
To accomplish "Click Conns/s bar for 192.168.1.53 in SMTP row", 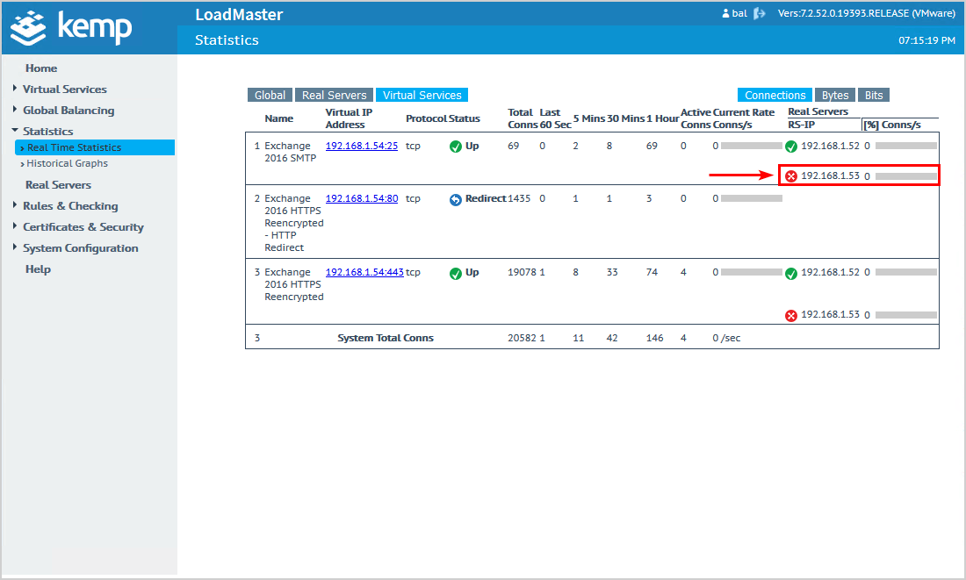I will tap(906, 176).
